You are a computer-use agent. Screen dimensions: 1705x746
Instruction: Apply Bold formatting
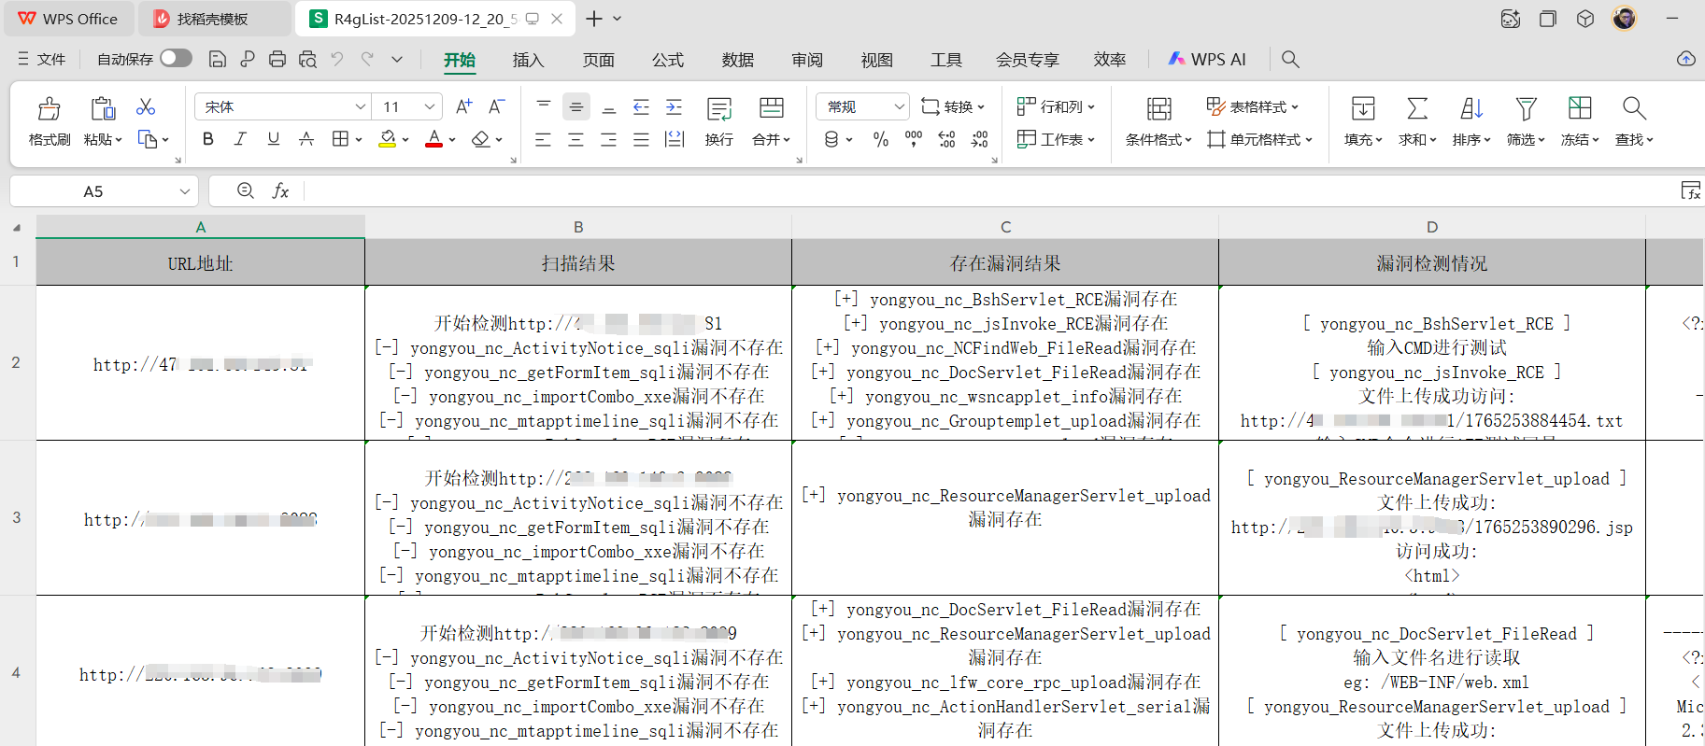point(207,139)
